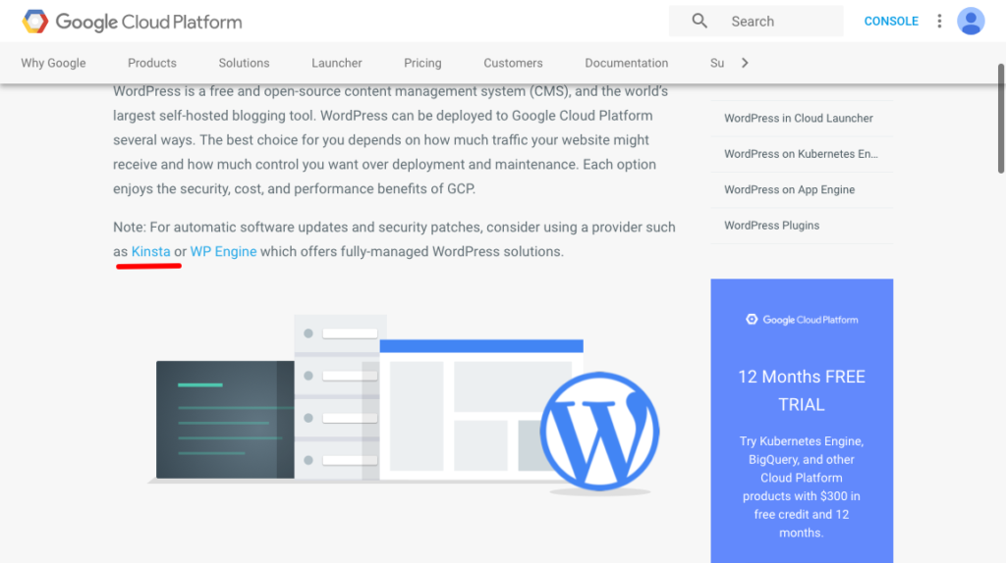Open the user account avatar

pos(971,22)
